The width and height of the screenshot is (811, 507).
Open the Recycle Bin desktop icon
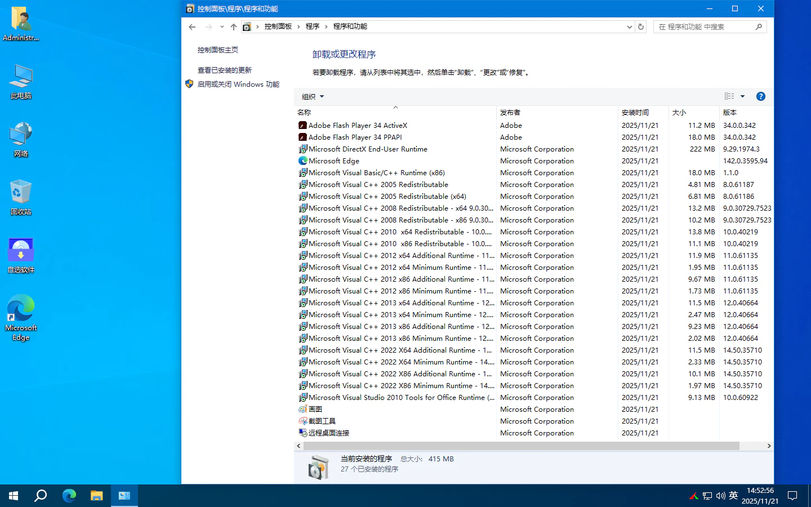(21, 197)
